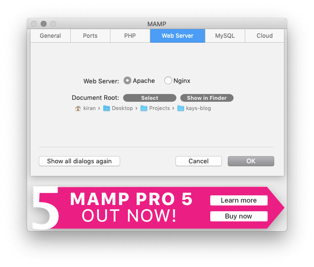
Task: Click chevron after Desktop in path
Action: [x=136, y=109]
